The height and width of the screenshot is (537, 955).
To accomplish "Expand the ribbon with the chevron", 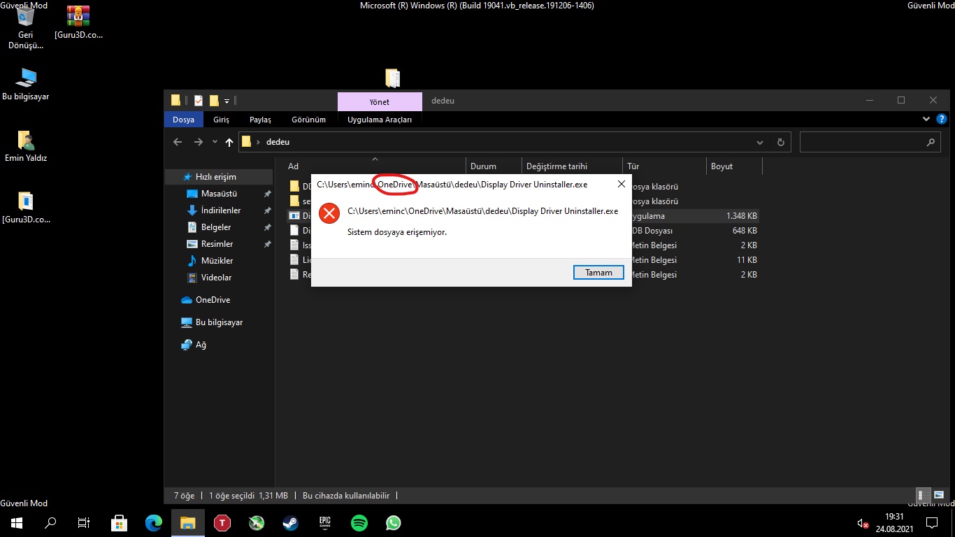I will point(926,120).
